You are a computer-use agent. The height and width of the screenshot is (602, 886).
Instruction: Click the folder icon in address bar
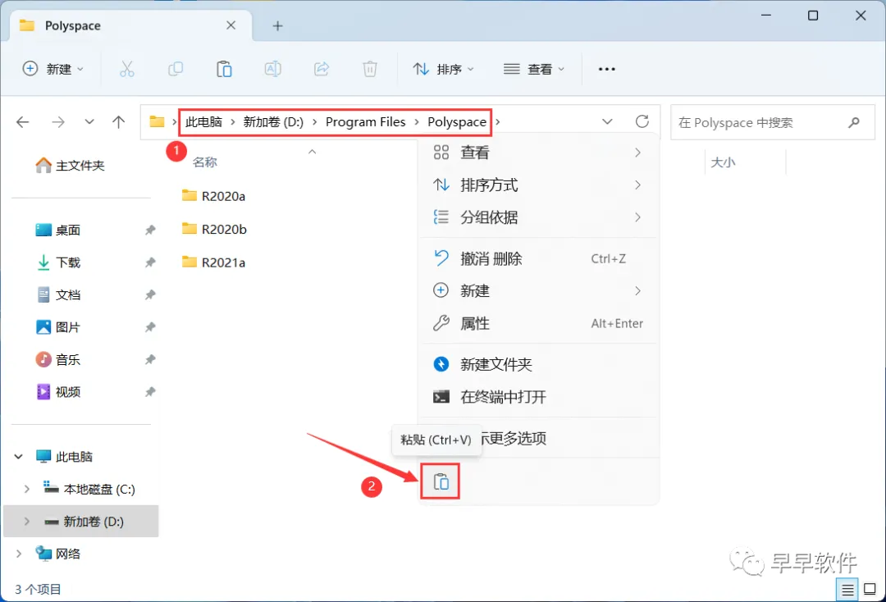157,121
